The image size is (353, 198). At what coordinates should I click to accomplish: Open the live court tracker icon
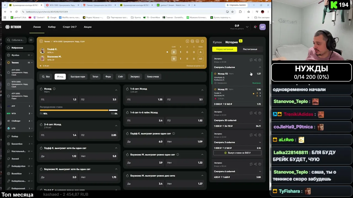192,41
